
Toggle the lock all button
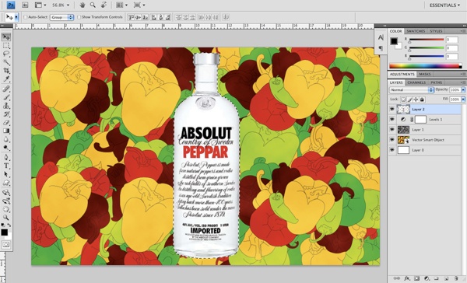pyautogui.click(x=422, y=100)
